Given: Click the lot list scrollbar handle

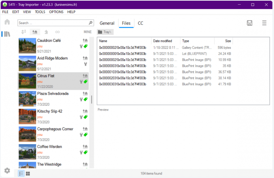Looking at the screenshot, I should 92,99.
